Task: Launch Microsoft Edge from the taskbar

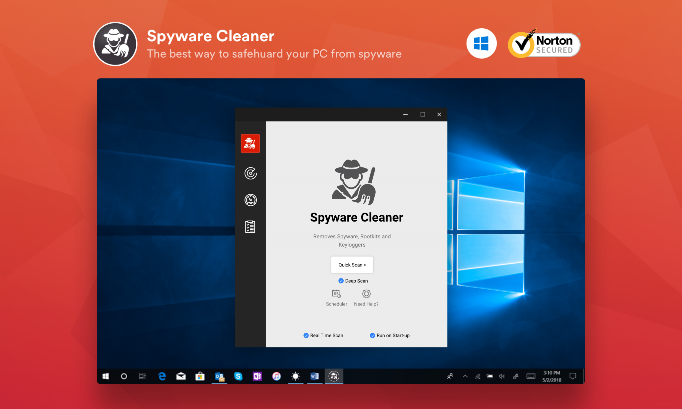Action: pyautogui.click(x=162, y=376)
